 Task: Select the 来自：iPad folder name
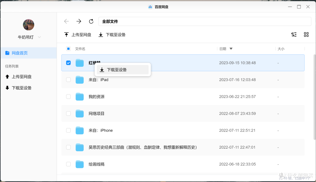pos(99,80)
